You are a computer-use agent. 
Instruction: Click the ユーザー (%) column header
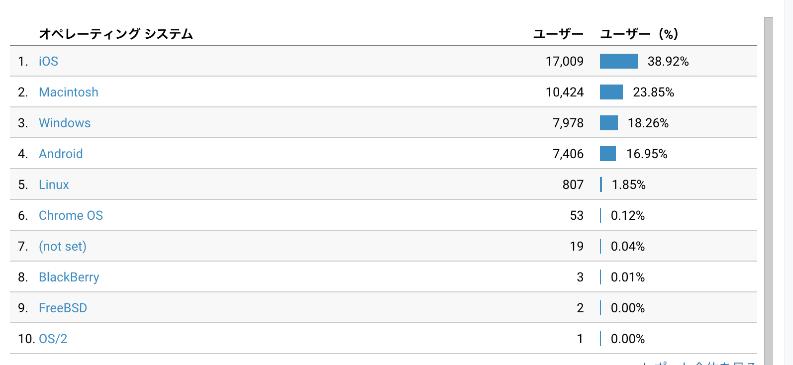639,34
